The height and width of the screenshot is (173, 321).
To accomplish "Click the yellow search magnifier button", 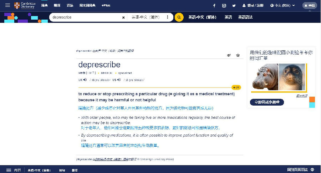I will (179, 17).
